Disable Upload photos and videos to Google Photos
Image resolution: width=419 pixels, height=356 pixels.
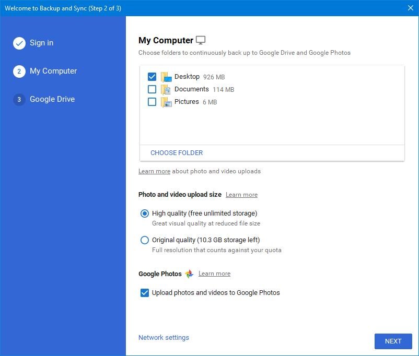(145, 293)
